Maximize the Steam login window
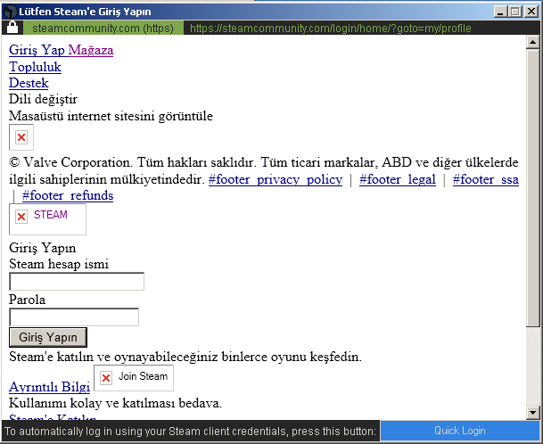The height and width of the screenshot is (444, 543). point(515,12)
